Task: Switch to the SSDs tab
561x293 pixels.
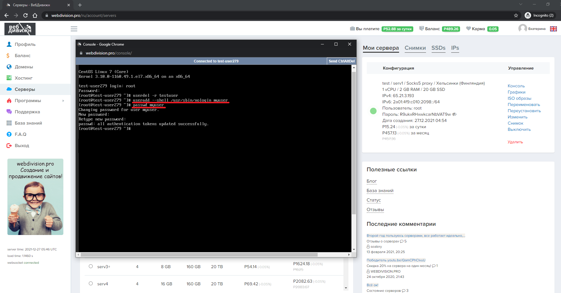Action: 438,48
